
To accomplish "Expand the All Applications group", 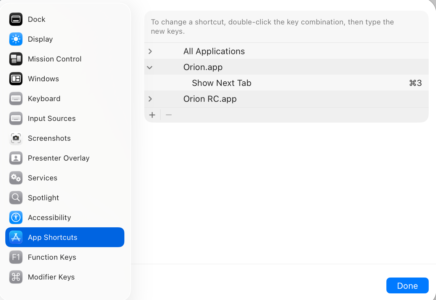I will [x=150, y=51].
